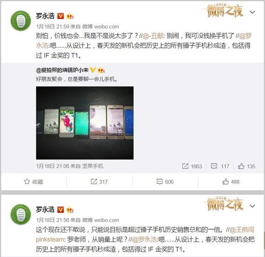Click 罗永浩 avatar in the second post
Image resolution: width=265 pixels, height=257 pixels.
(21, 214)
